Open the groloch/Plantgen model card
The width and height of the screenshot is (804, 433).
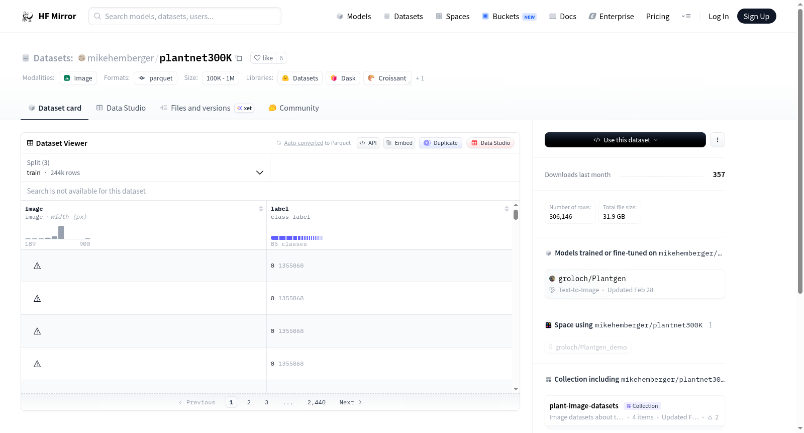click(x=635, y=284)
